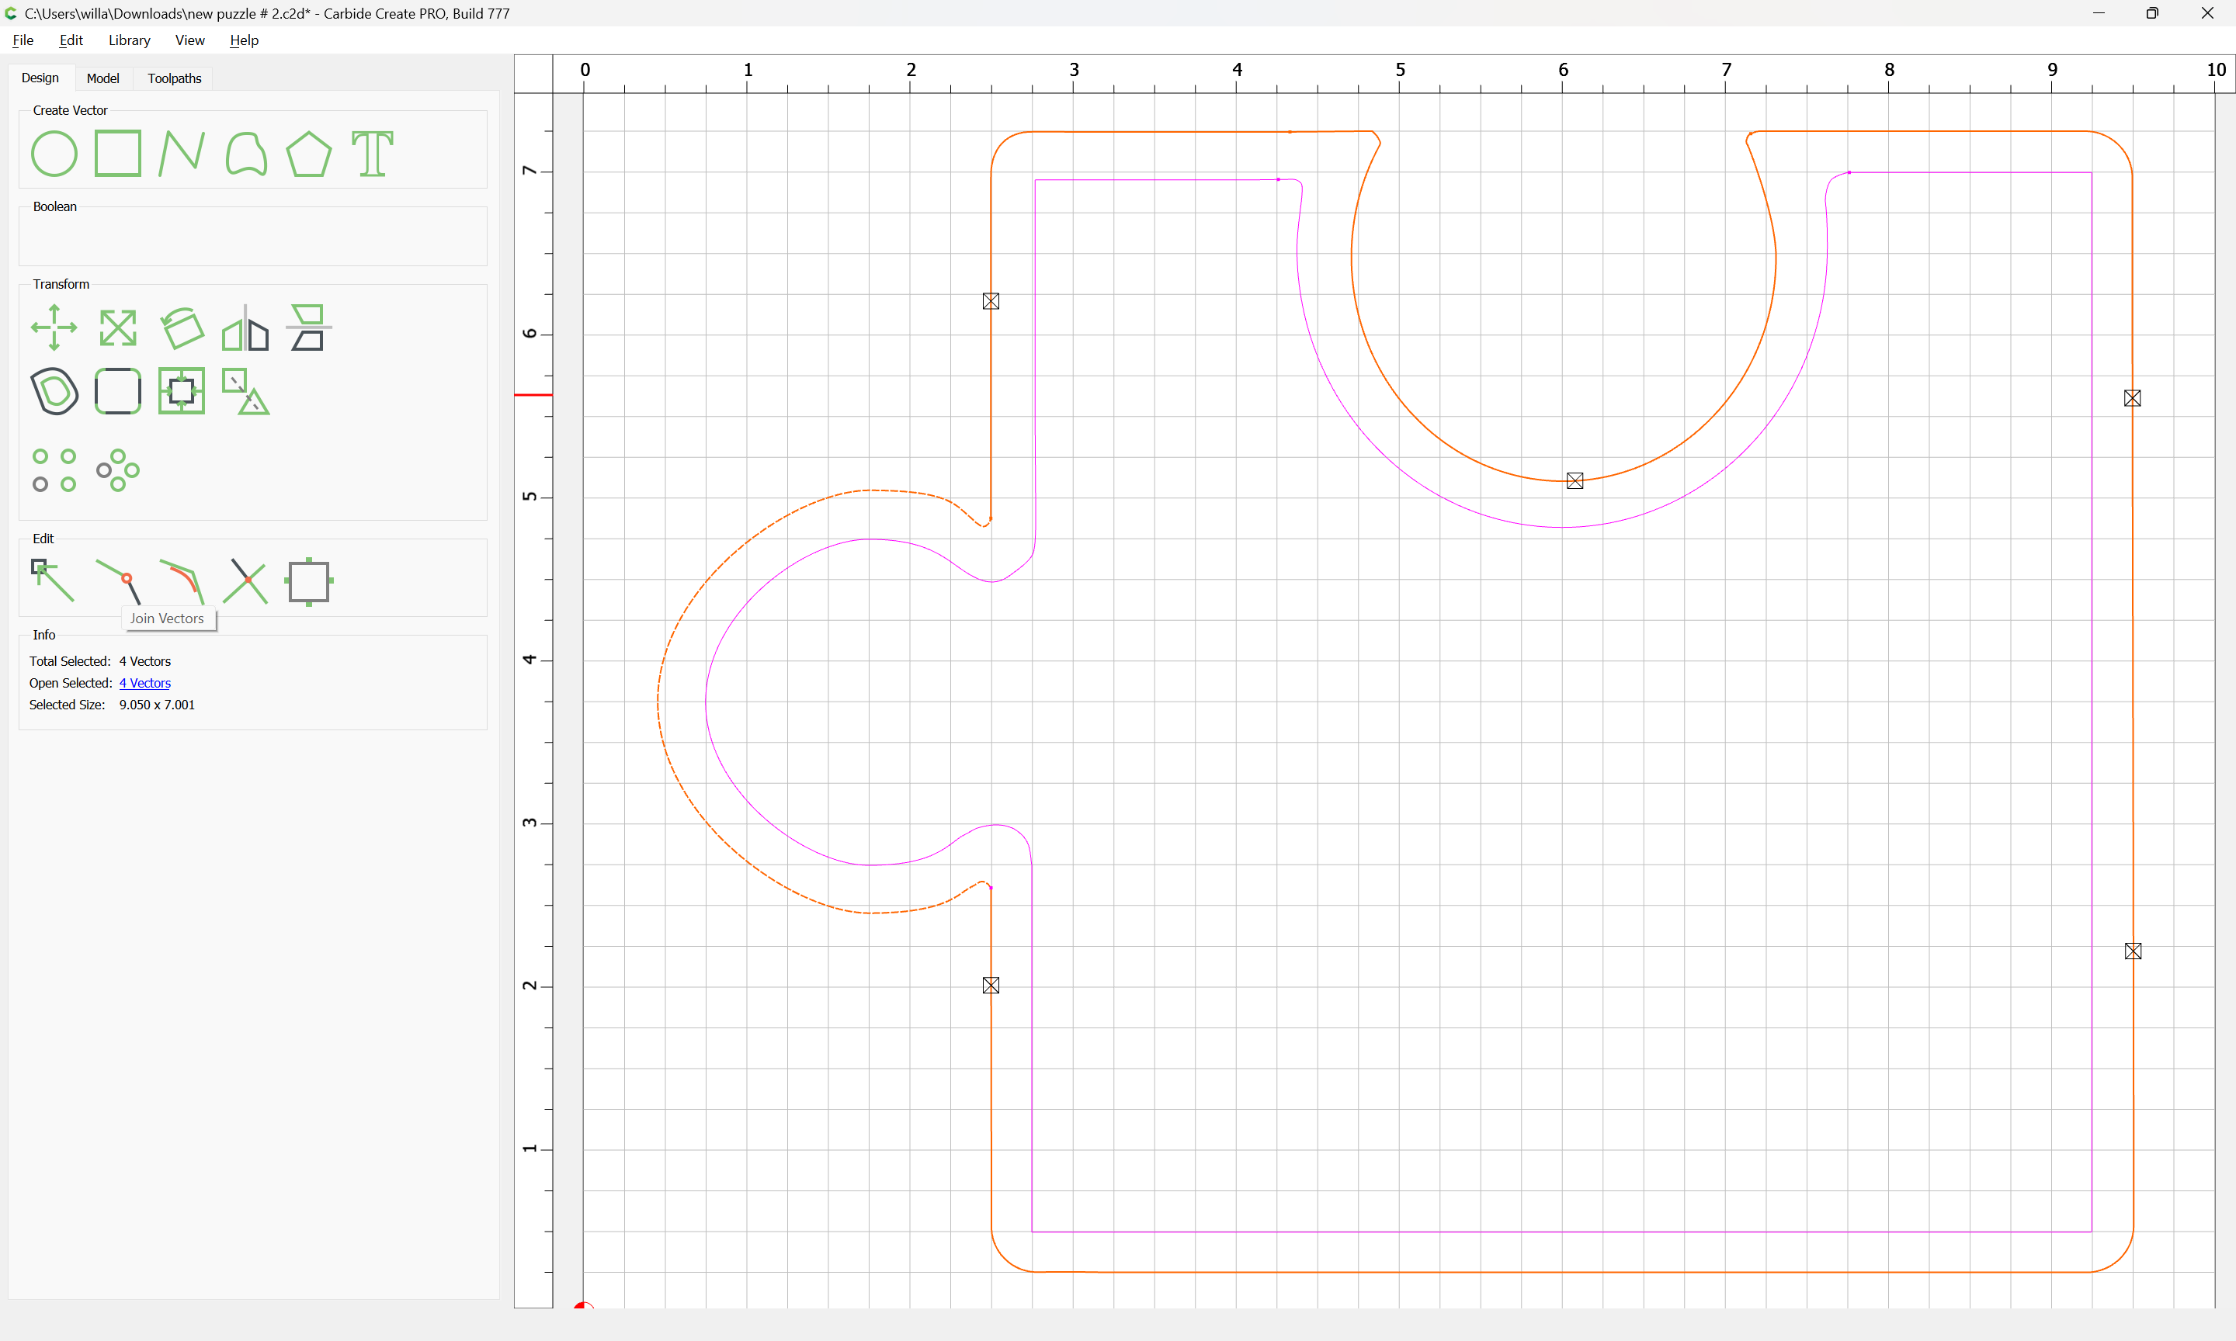Select the Rotate transform tool

tap(182, 327)
